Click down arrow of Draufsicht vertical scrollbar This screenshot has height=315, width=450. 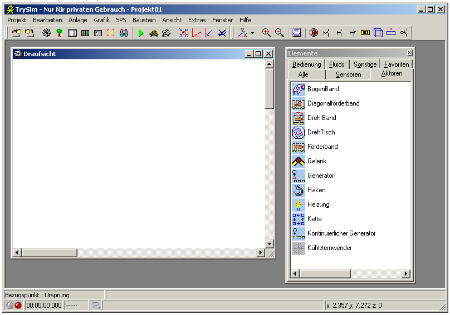click(x=270, y=243)
